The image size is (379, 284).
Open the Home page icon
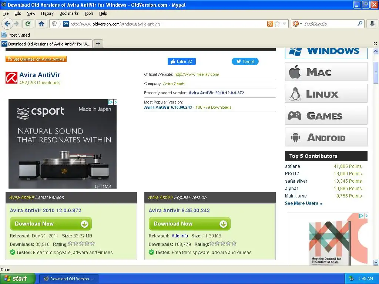click(x=41, y=24)
